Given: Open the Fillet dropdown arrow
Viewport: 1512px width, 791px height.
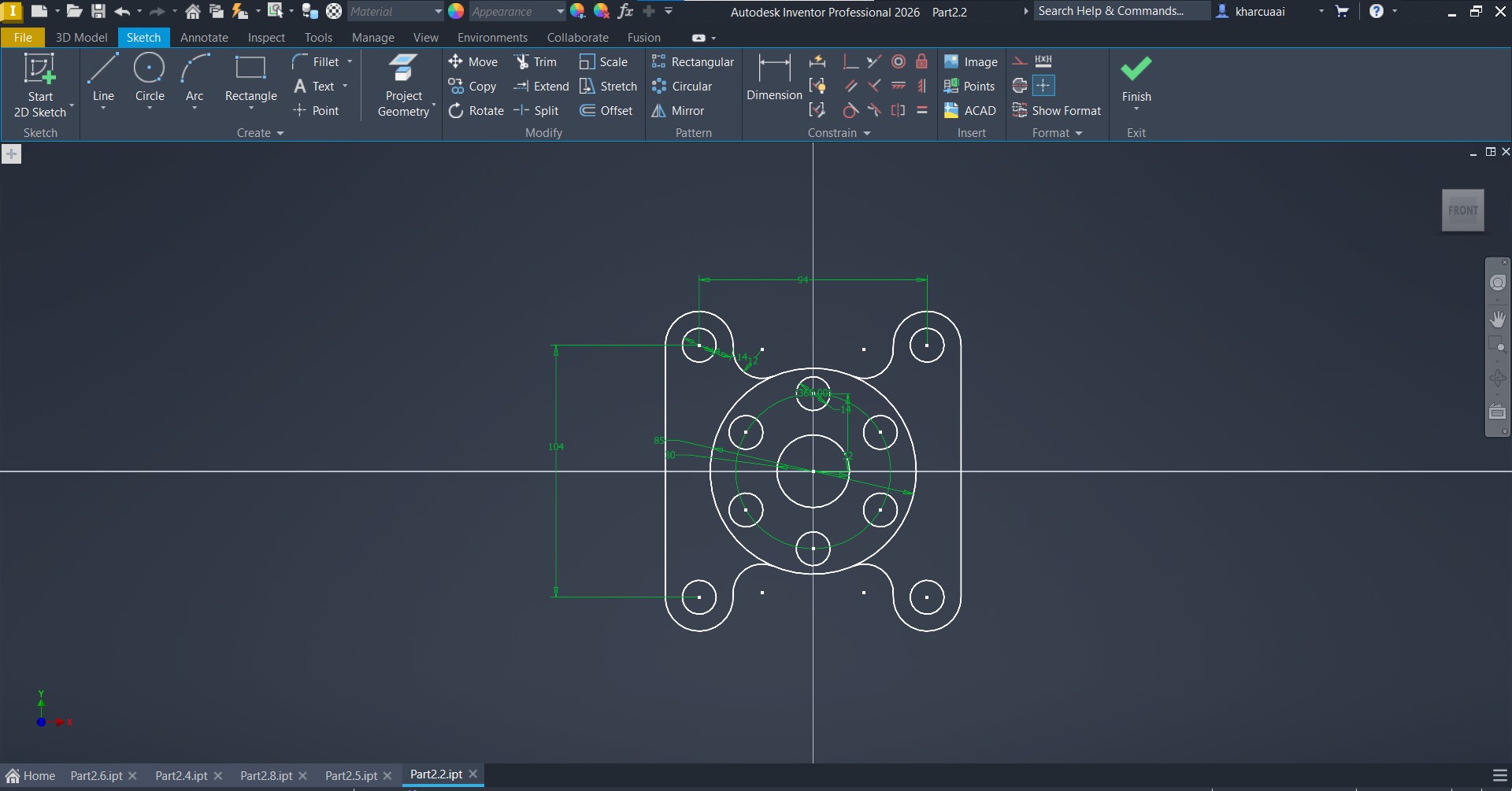Looking at the screenshot, I should click(x=350, y=61).
